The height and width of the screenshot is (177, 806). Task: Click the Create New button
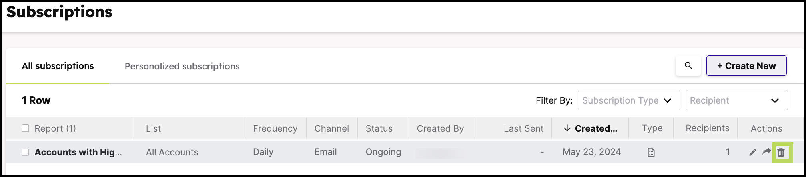point(746,66)
